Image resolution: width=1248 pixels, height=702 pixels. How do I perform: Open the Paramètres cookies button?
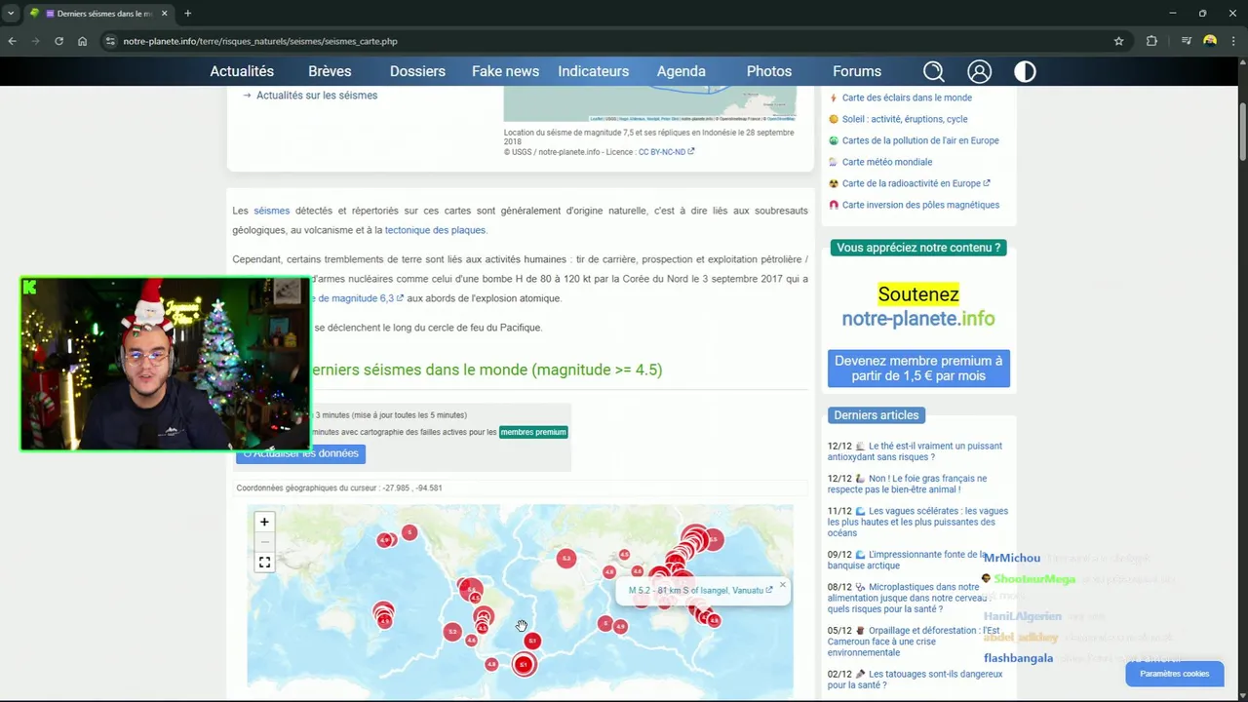pos(1174,674)
